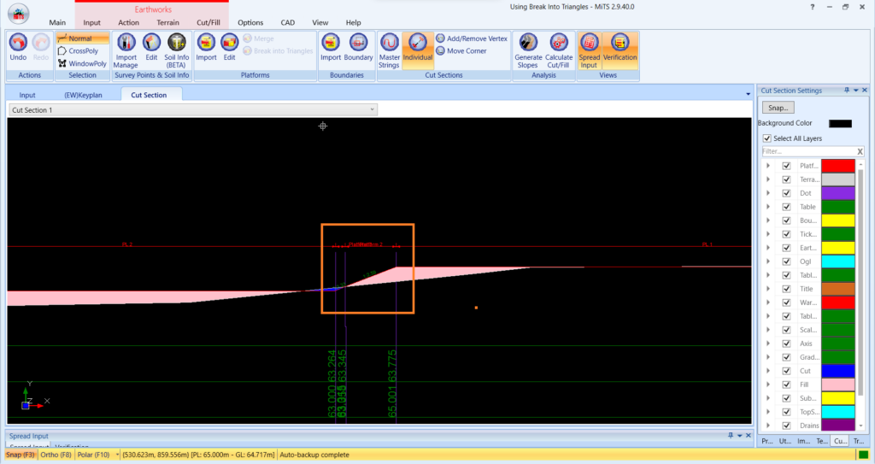875x464 pixels.
Task: Uncheck the Drains layer checkbox
Action: [786, 426]
